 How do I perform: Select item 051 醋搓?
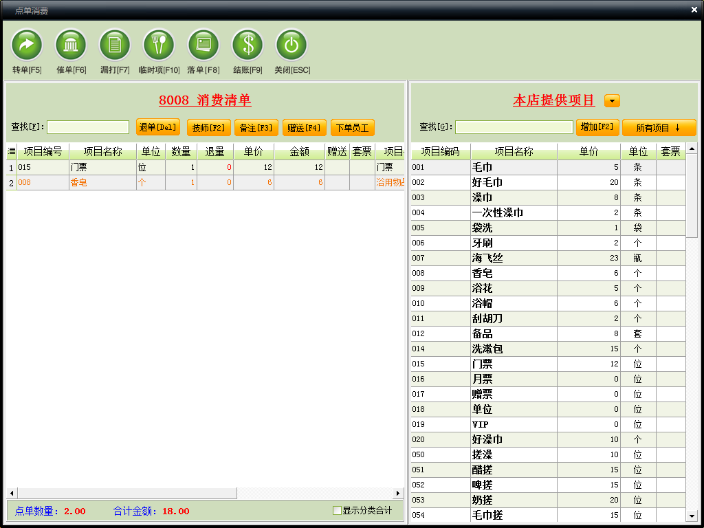click(x=548, y=470)
